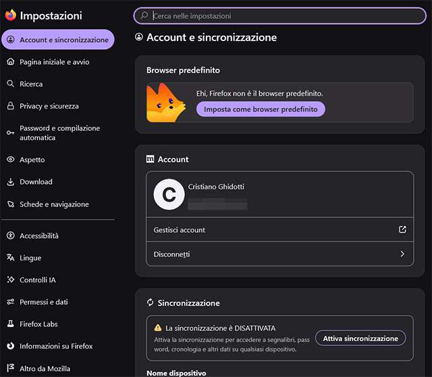Click the 'La sincronizzazione è DISATTIVATA' text
Viewport: 432px width, 377px height.
tap(220, 328)
